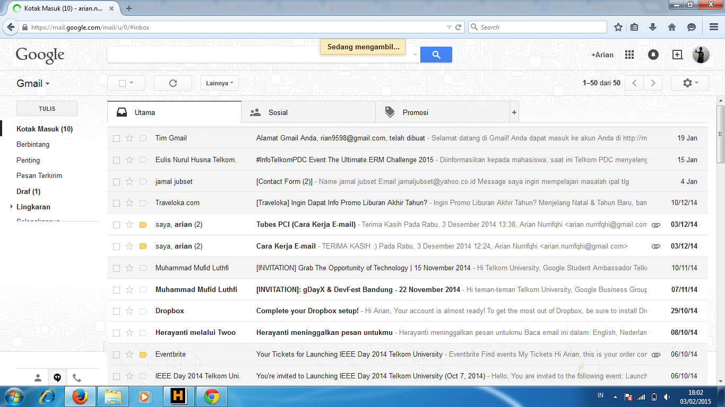Image resolution: width=725 pixels, height=407 pixels.
Task: Tick the checkbox for Tim Gmail message
Action: tap(116, 138)
